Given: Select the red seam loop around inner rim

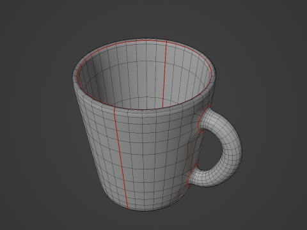Looking at the screenshot, I should (145, 75).
